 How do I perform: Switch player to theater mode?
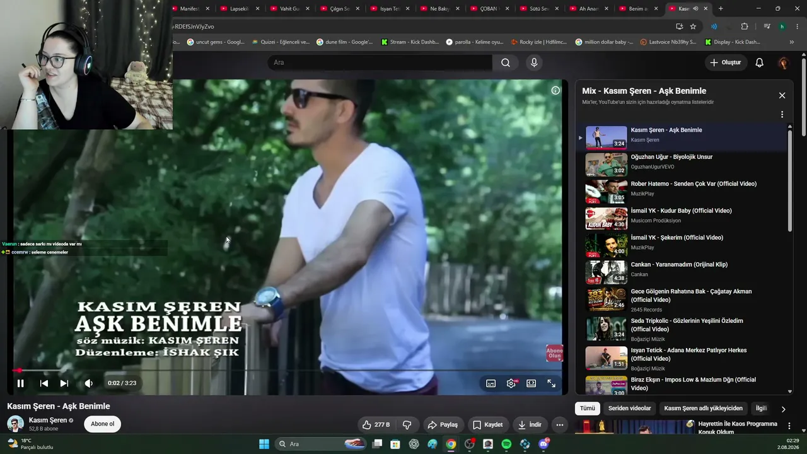pos(531,383)
